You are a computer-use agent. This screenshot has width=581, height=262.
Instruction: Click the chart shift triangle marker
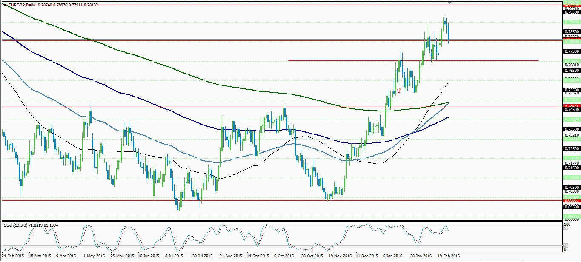tap(450, 3)
